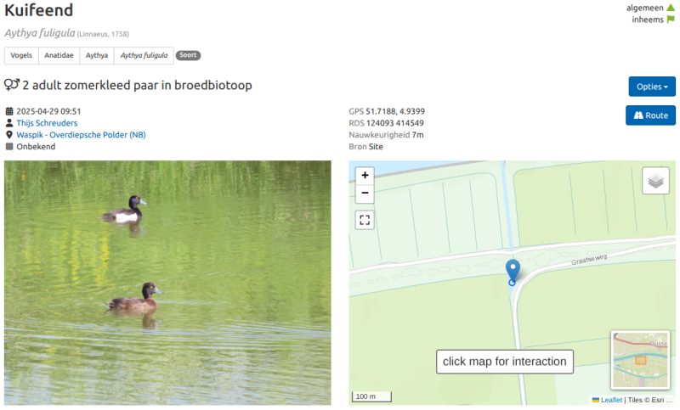Toggle fullscreen map view
Viewport: 680px width, 410px height.
coord(365,220)
